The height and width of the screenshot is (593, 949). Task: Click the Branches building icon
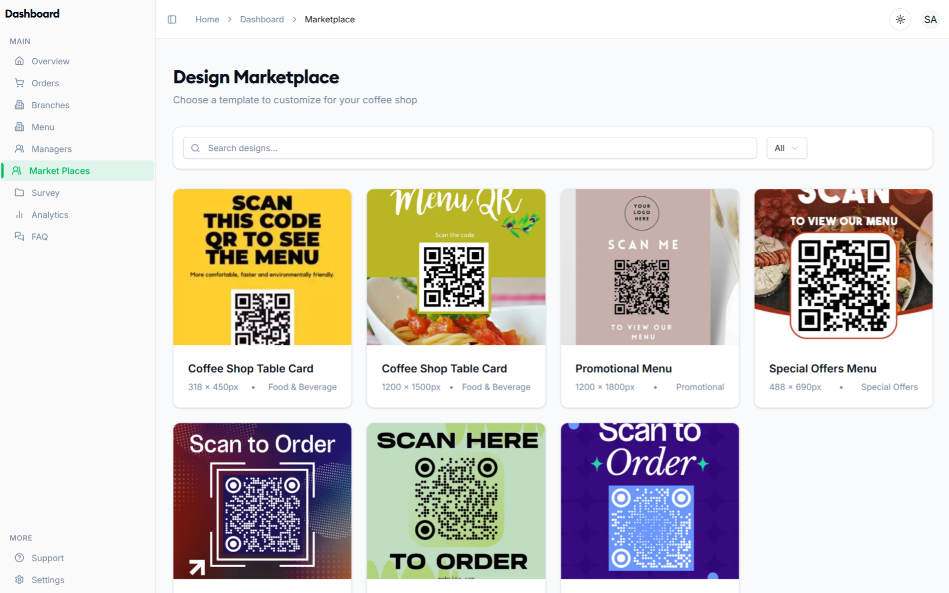[x=19, y=105]
